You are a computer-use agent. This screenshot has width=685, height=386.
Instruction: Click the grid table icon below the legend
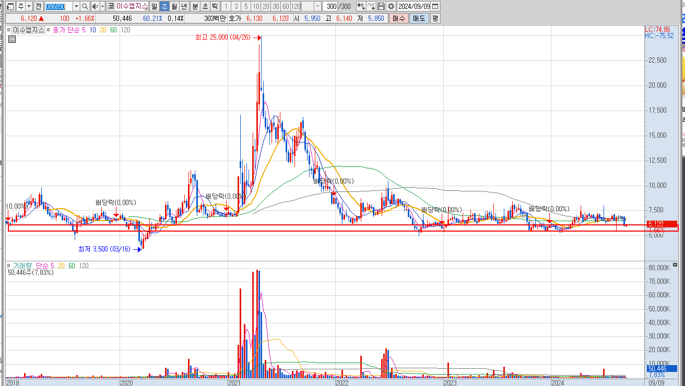coord(11,39)
